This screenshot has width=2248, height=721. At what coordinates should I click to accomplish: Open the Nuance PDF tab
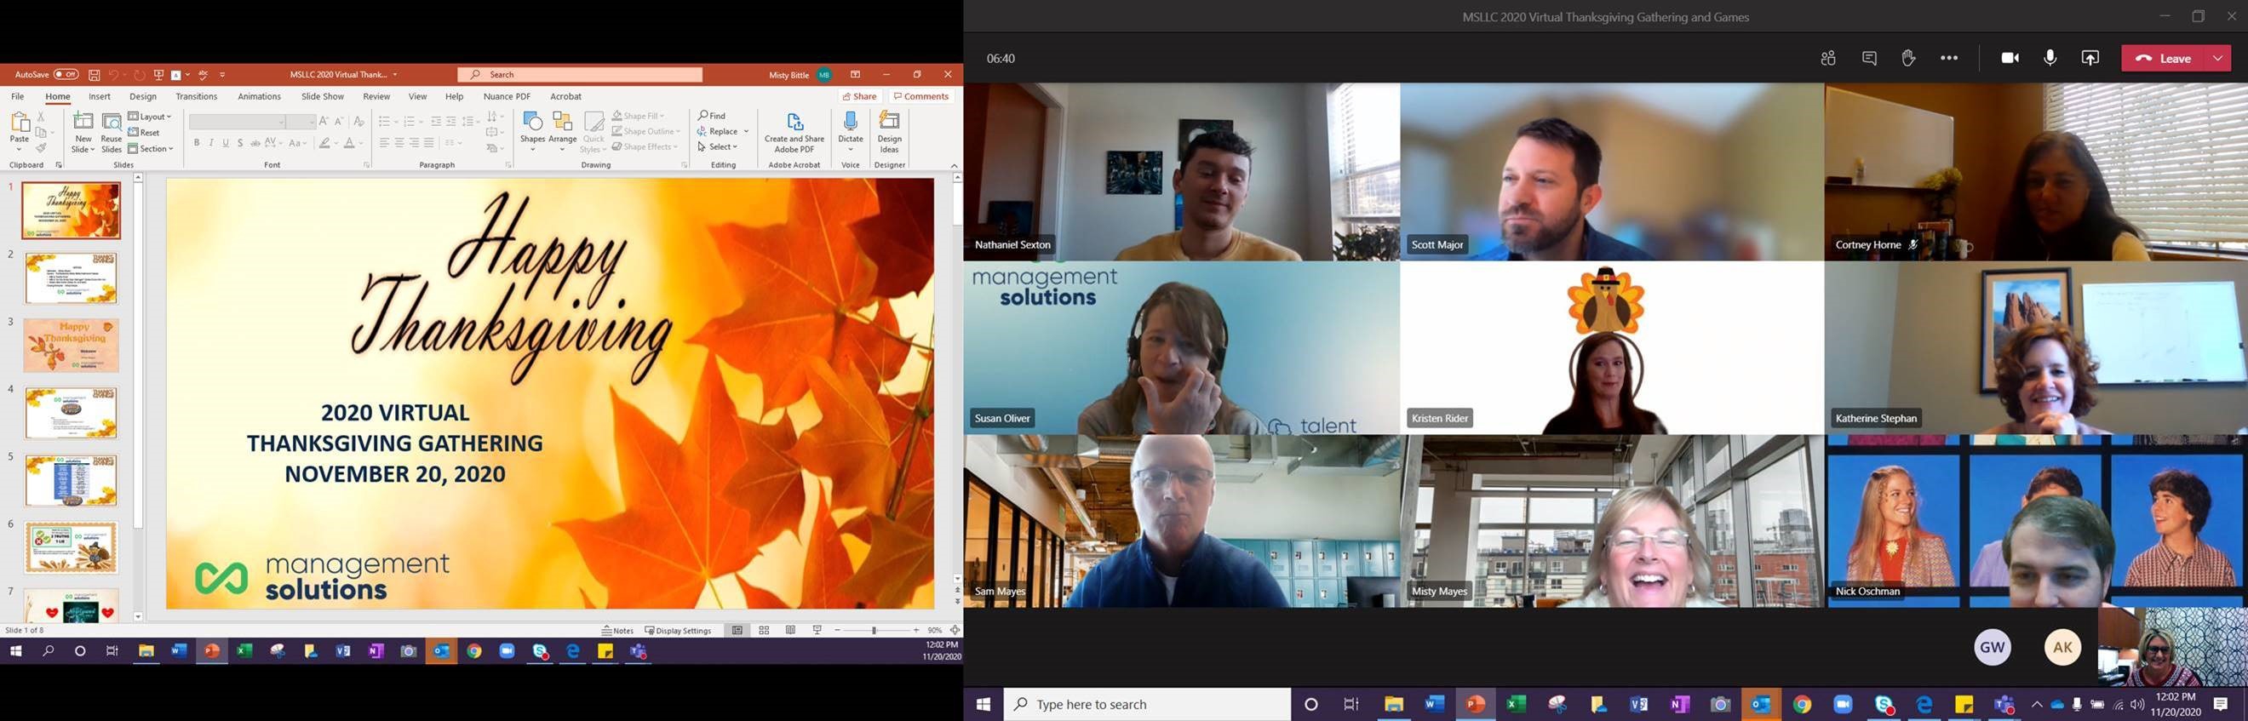(x=507, y=97)
